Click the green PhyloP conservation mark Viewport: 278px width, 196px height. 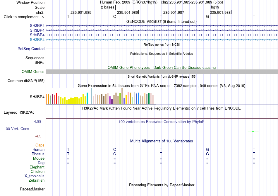pos(253,131)
